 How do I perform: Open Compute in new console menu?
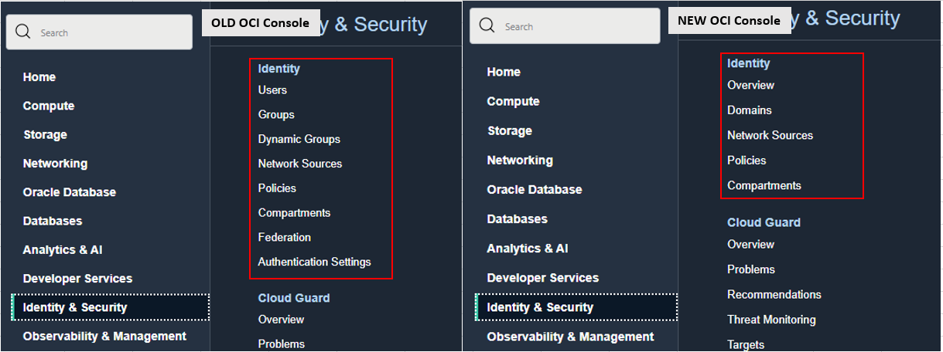coord(513,101)
